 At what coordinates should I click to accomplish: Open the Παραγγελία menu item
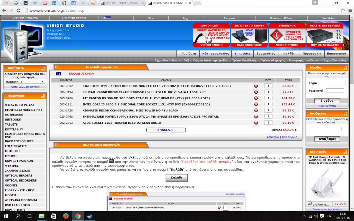pyautogui.click(x=312, y=54)
